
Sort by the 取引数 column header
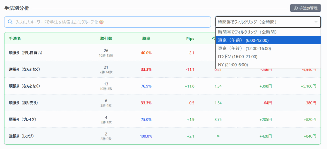click(106, 39)
